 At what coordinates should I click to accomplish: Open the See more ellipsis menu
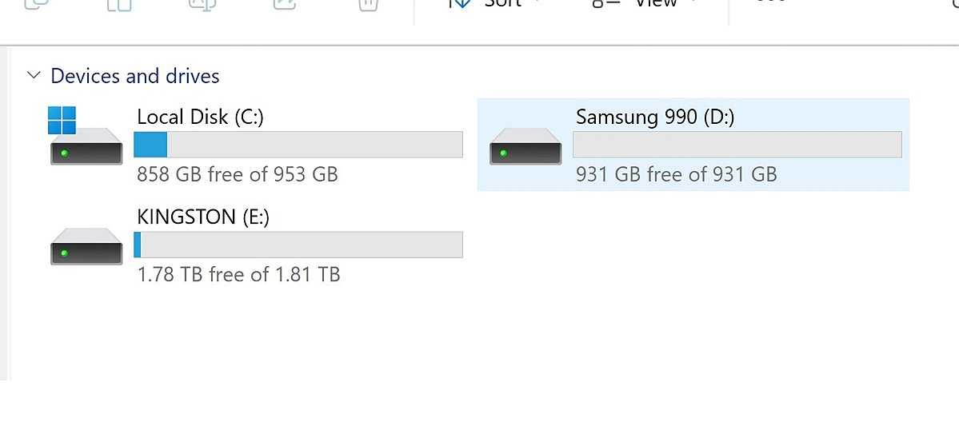tap(770, 2)
